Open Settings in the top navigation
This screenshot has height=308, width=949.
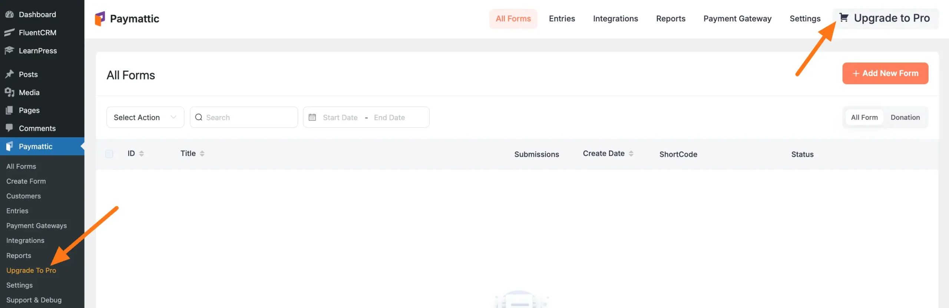point(805,18)
